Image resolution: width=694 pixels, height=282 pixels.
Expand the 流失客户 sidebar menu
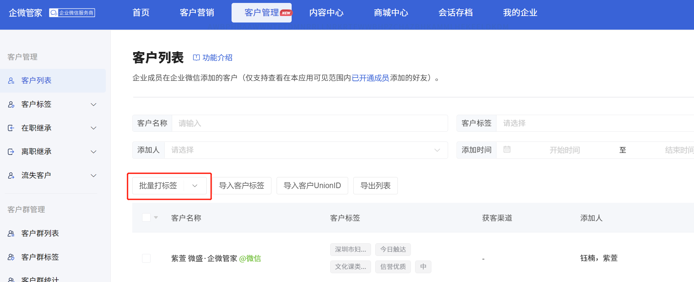[93, 175]
